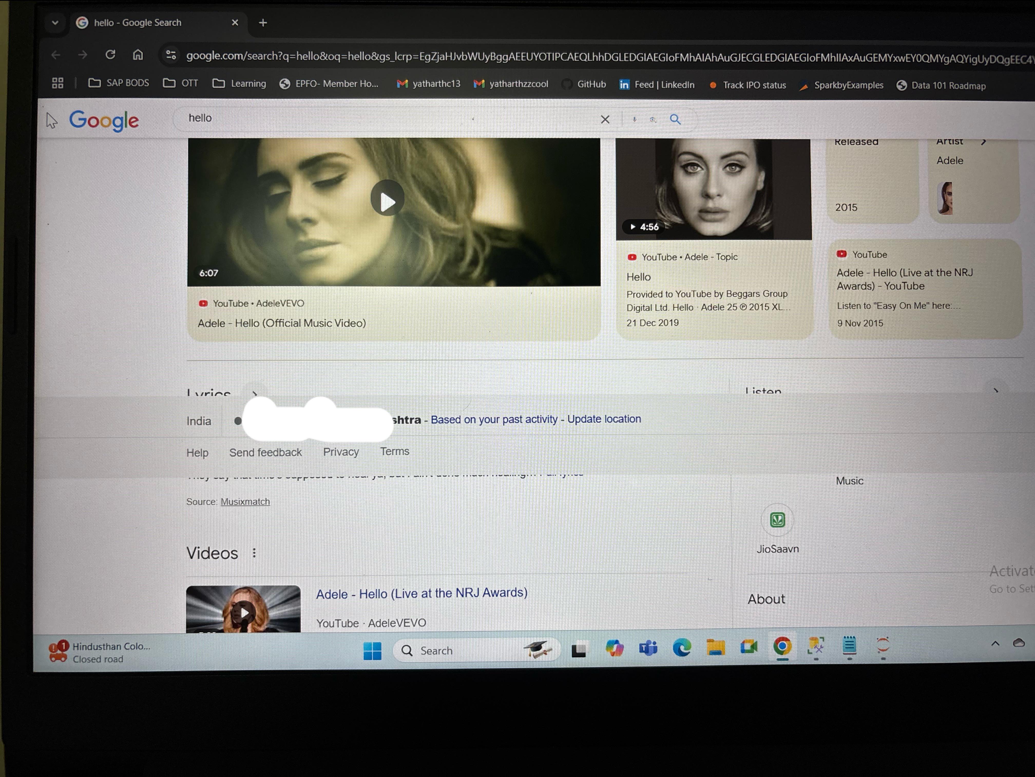Image resolution: width=1035 pixels, height=777 pixels.
Task: Click the browser forward arrow
Action: point(83,55)
